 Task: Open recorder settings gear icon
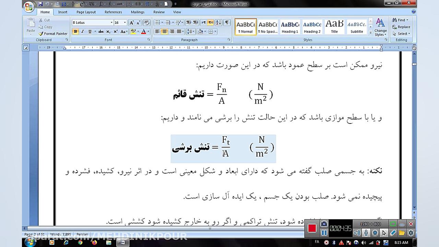coord(410,233)
